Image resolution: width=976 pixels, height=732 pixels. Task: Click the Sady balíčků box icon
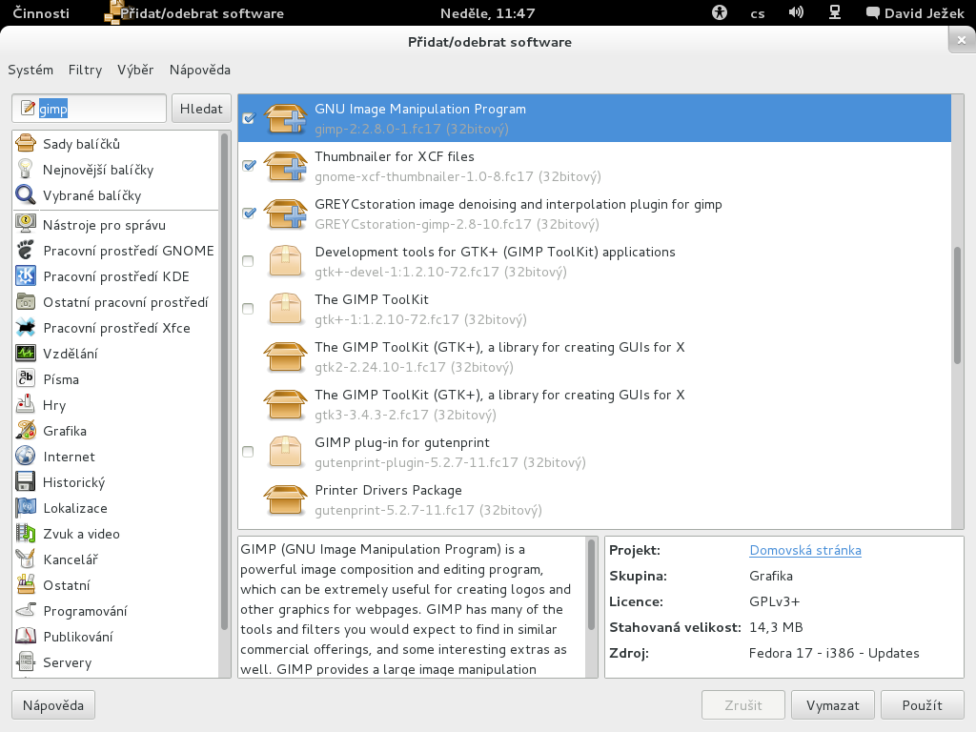(26, 143)
